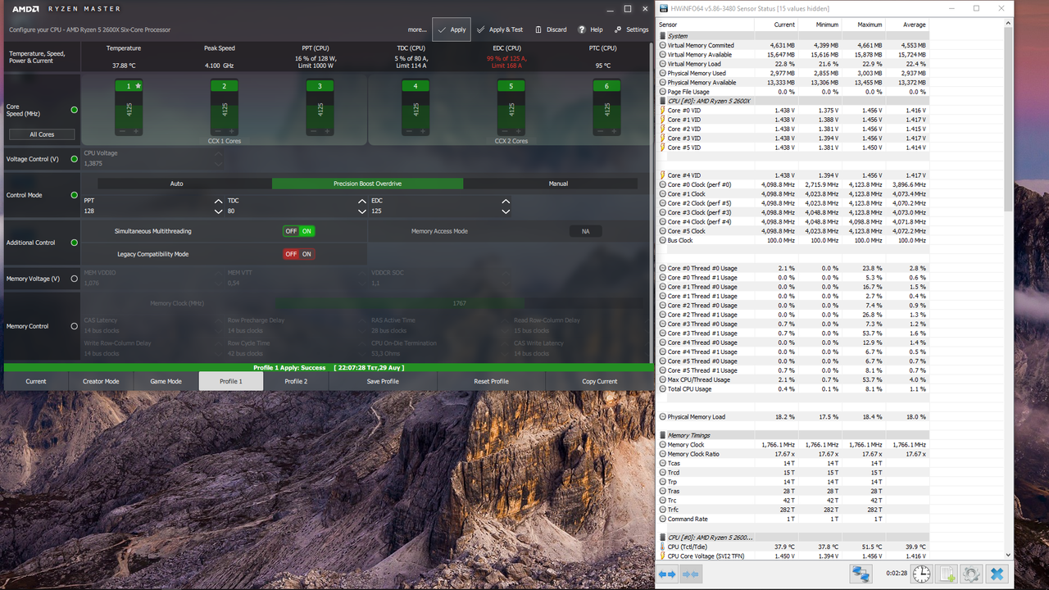
Task: Click the Reset Profile button
Action: (491, 381)
